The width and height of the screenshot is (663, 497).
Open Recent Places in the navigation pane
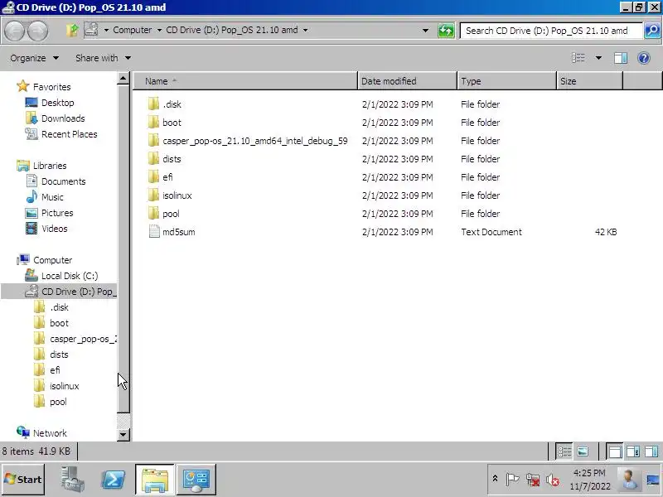(70, 134)
